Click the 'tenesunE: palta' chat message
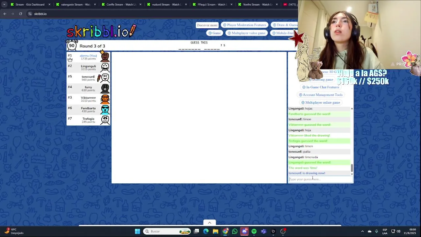Screen dimensions: 421x237 299,152
